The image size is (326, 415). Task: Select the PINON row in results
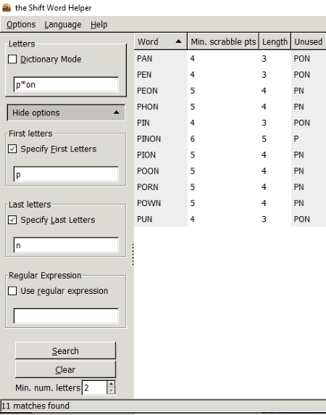pyautogui.click(x=230, y=139)
